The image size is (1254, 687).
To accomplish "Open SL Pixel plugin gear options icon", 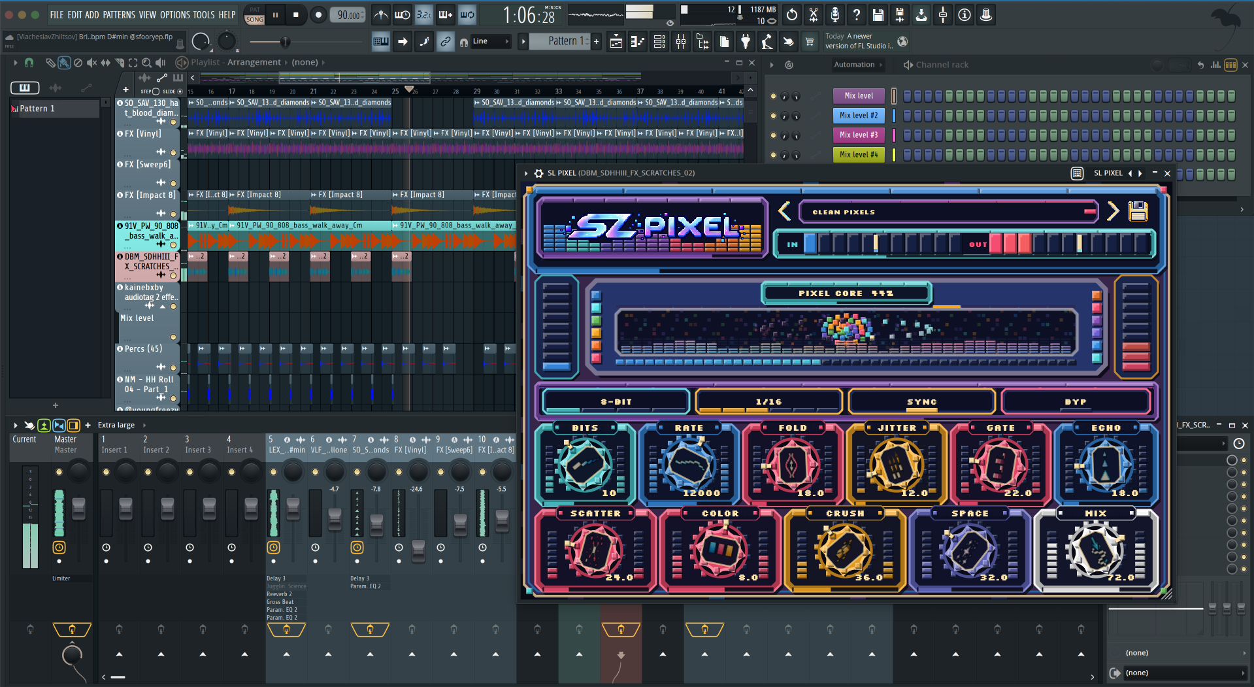I will point(538,173).
